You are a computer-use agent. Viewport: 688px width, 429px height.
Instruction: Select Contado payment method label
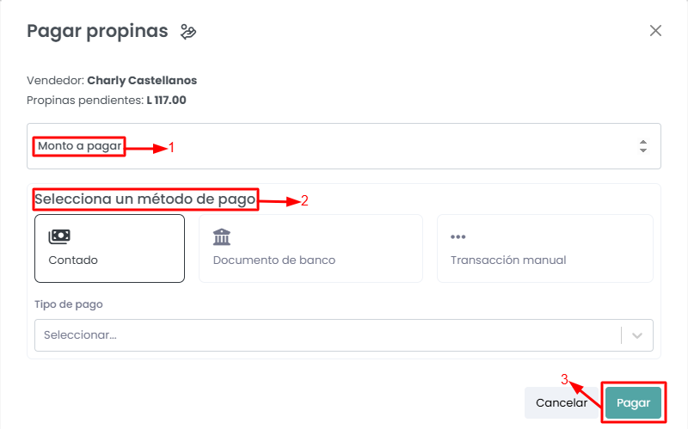73,260
